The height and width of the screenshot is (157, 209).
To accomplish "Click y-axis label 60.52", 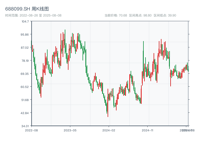I will click(25, 87).
